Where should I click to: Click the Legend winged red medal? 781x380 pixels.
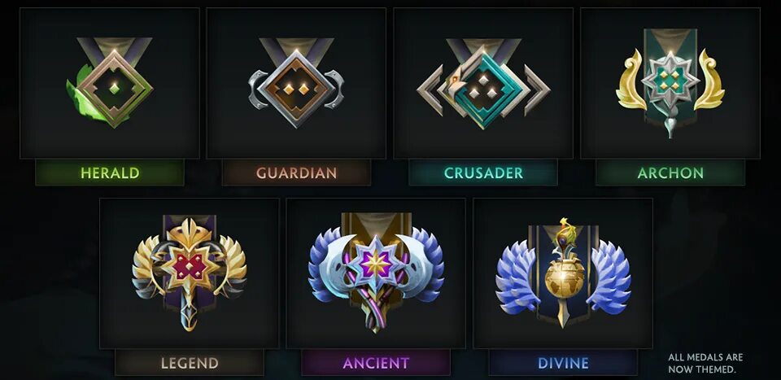coord(190,273)
